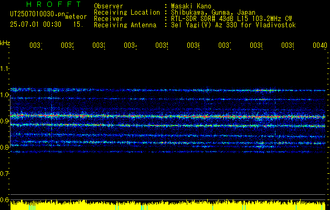
Task: Click the 0.8 kHz axis label
Action: coord(4,148)
